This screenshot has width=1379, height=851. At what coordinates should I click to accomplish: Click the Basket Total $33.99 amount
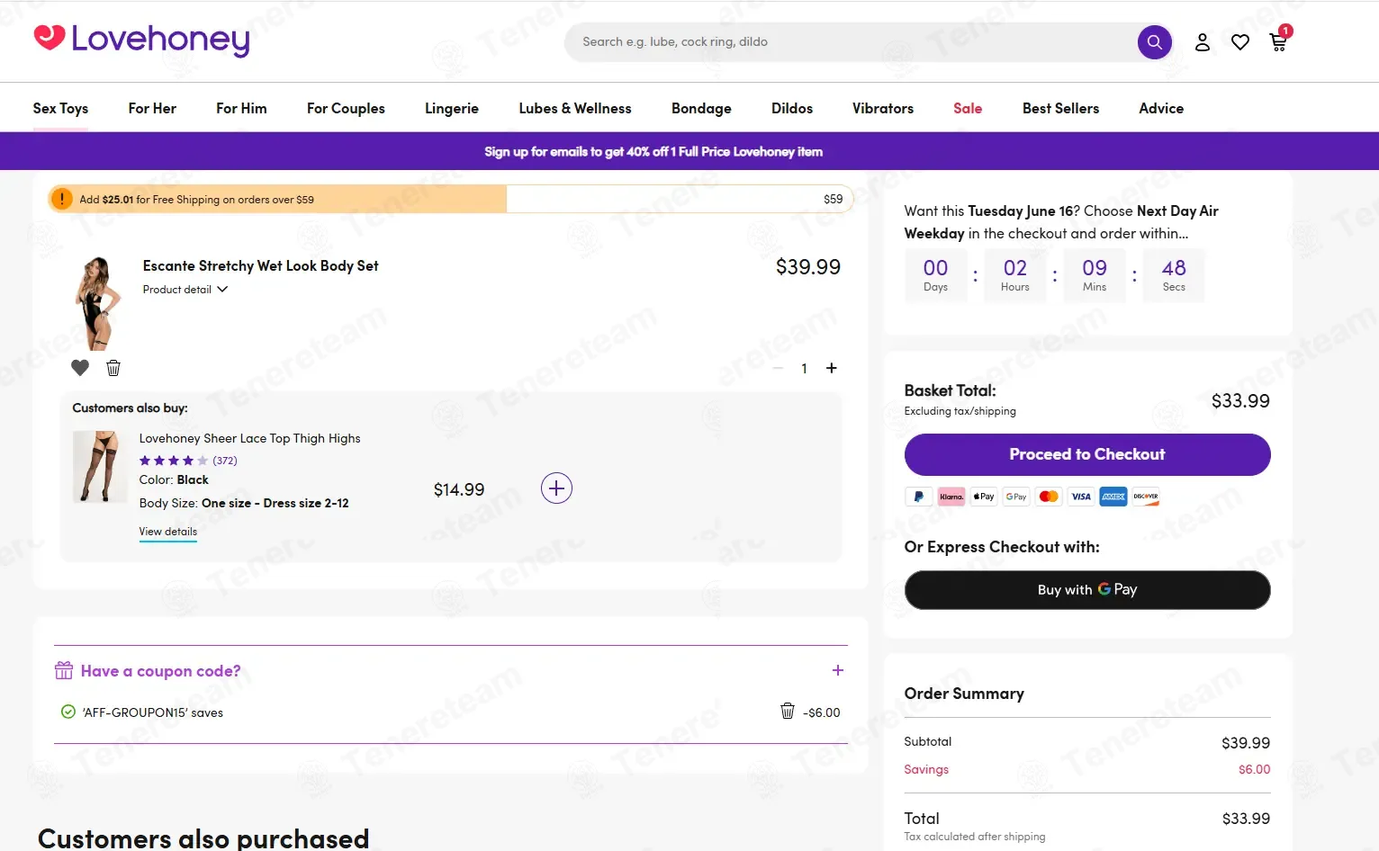coord(1240,401)
